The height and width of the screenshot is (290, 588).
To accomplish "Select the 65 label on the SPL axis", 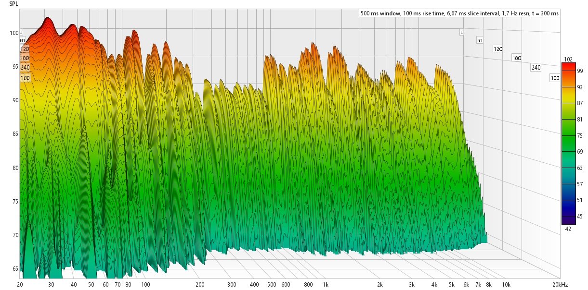I will pyautogui.click(x=15, y=268).
